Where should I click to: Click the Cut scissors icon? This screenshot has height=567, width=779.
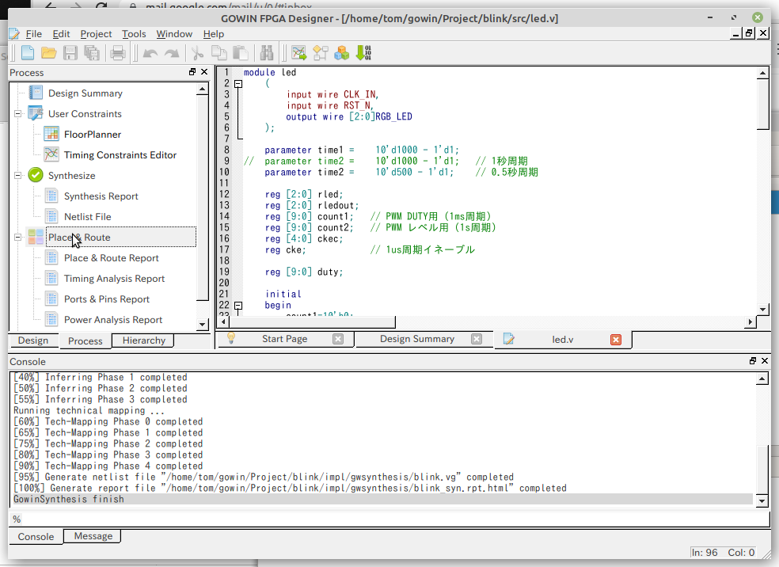197,53
